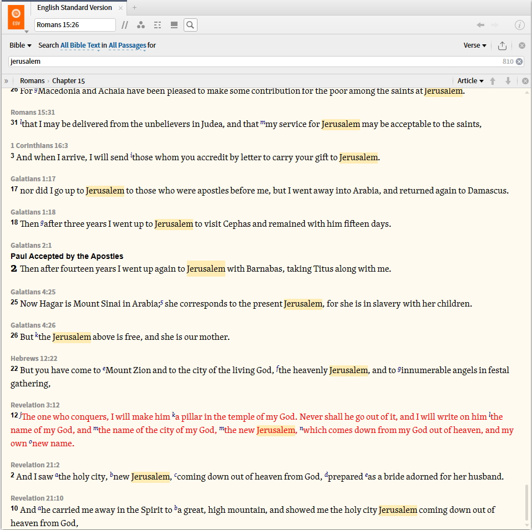Viewport: 532px width, 530px height.
Task: Select the English Standard Version tab
Action: coord(74,7)
